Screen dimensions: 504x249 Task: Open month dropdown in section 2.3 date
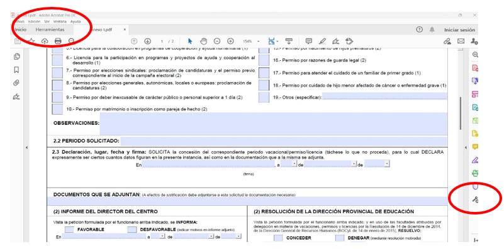point(354,164)
